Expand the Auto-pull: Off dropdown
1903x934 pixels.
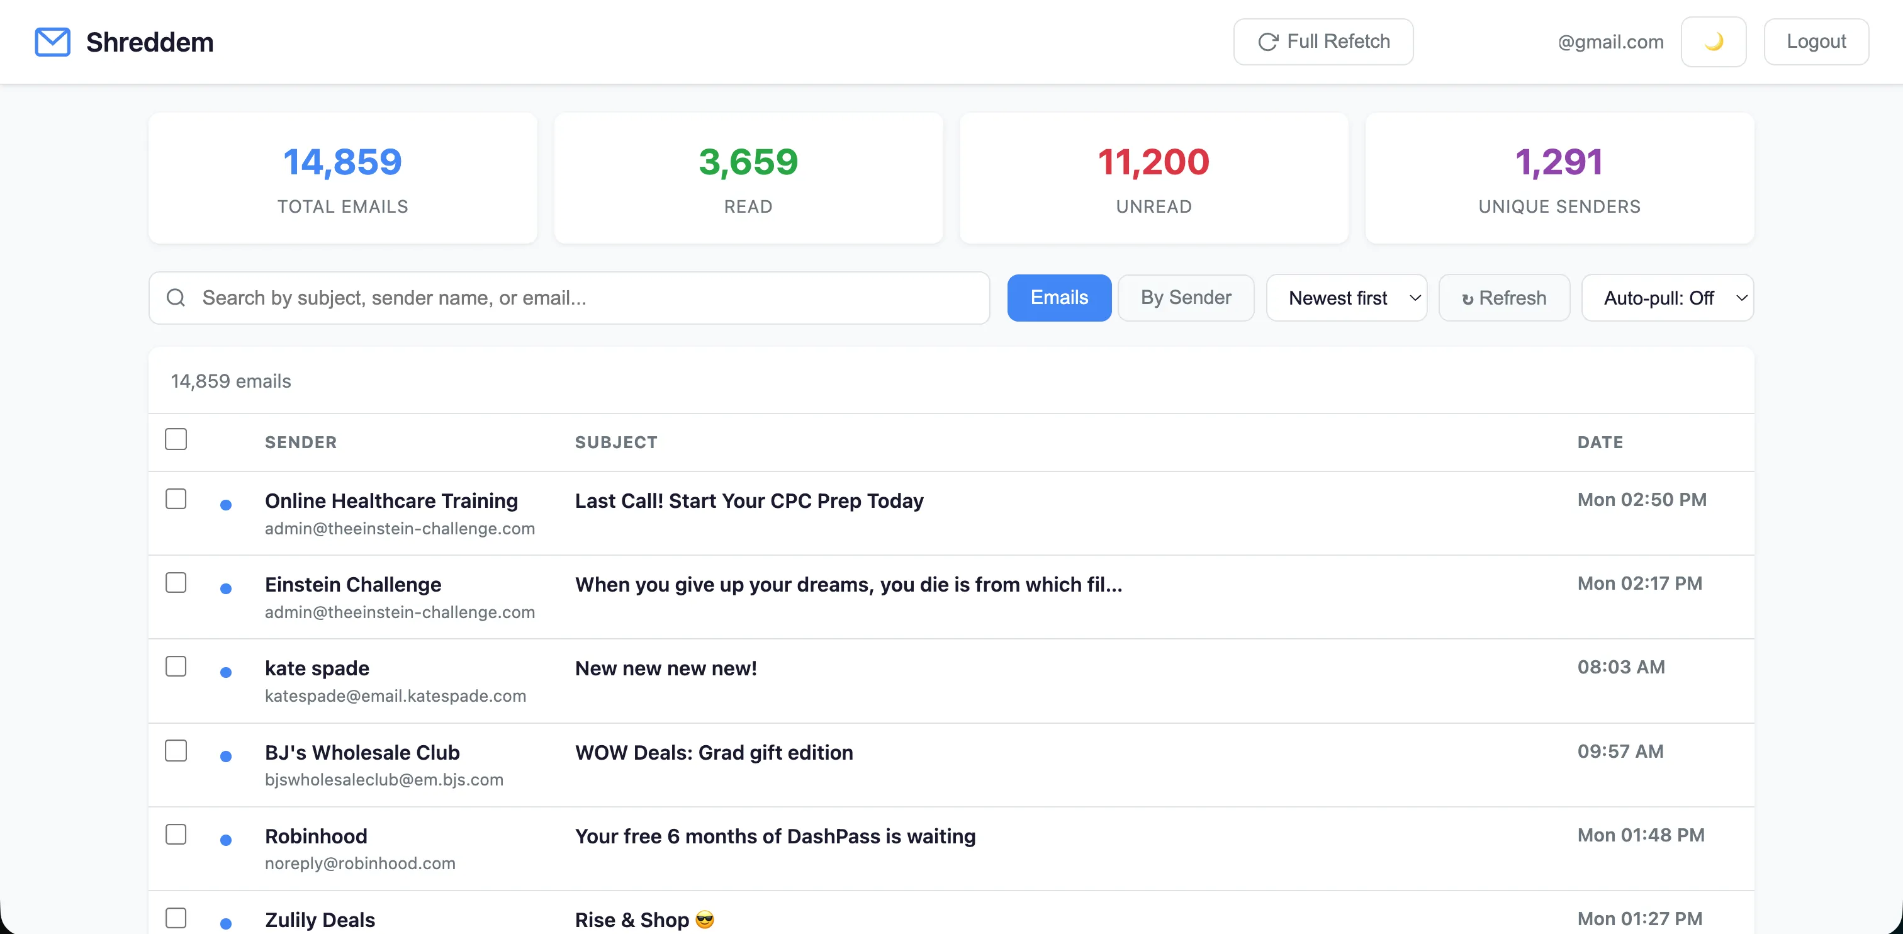click(x=1668, y=298)
